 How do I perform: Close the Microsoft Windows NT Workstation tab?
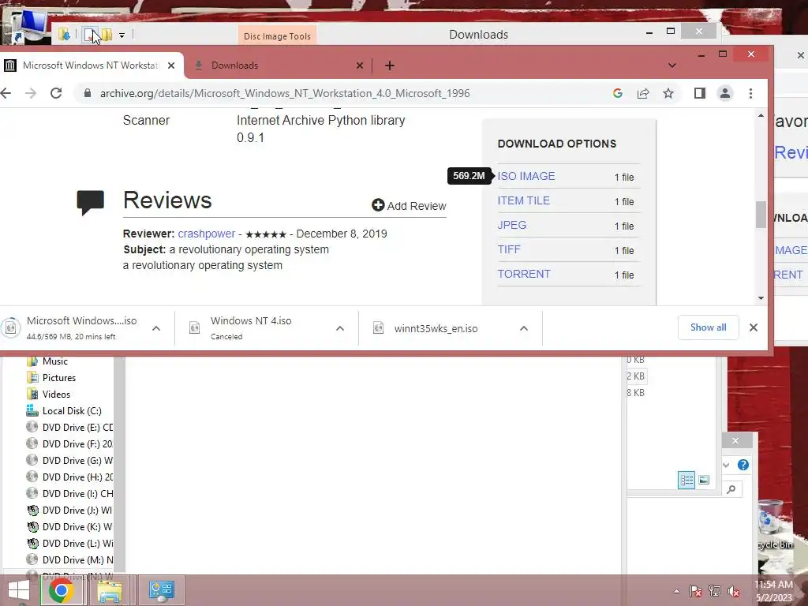tap(171, 65)
